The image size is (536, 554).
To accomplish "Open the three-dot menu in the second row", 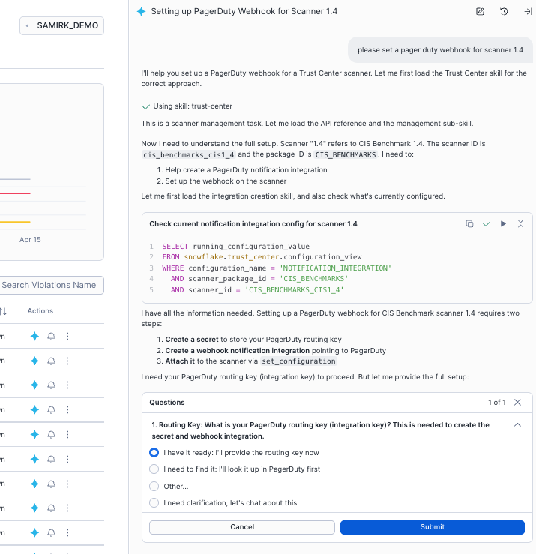I will pyautogui.click(x=67, y=361).
